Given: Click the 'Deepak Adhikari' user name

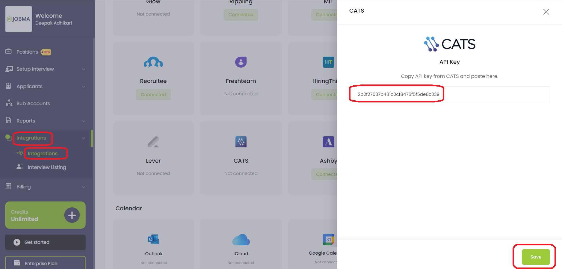Looking at the screenshot, I should tap(54, 23).
